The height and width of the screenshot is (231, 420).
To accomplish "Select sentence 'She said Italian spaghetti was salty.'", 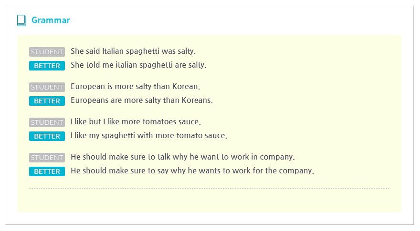I will pyautogui.click(x=133, y=51).
